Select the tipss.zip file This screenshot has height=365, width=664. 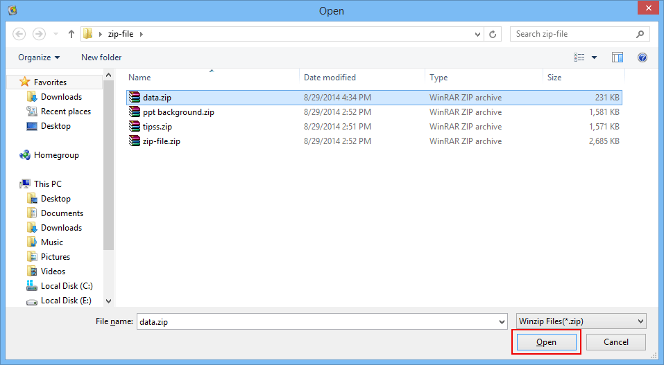(x=374, y=127)
